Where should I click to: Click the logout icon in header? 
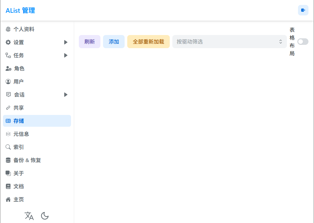(303, 10)
